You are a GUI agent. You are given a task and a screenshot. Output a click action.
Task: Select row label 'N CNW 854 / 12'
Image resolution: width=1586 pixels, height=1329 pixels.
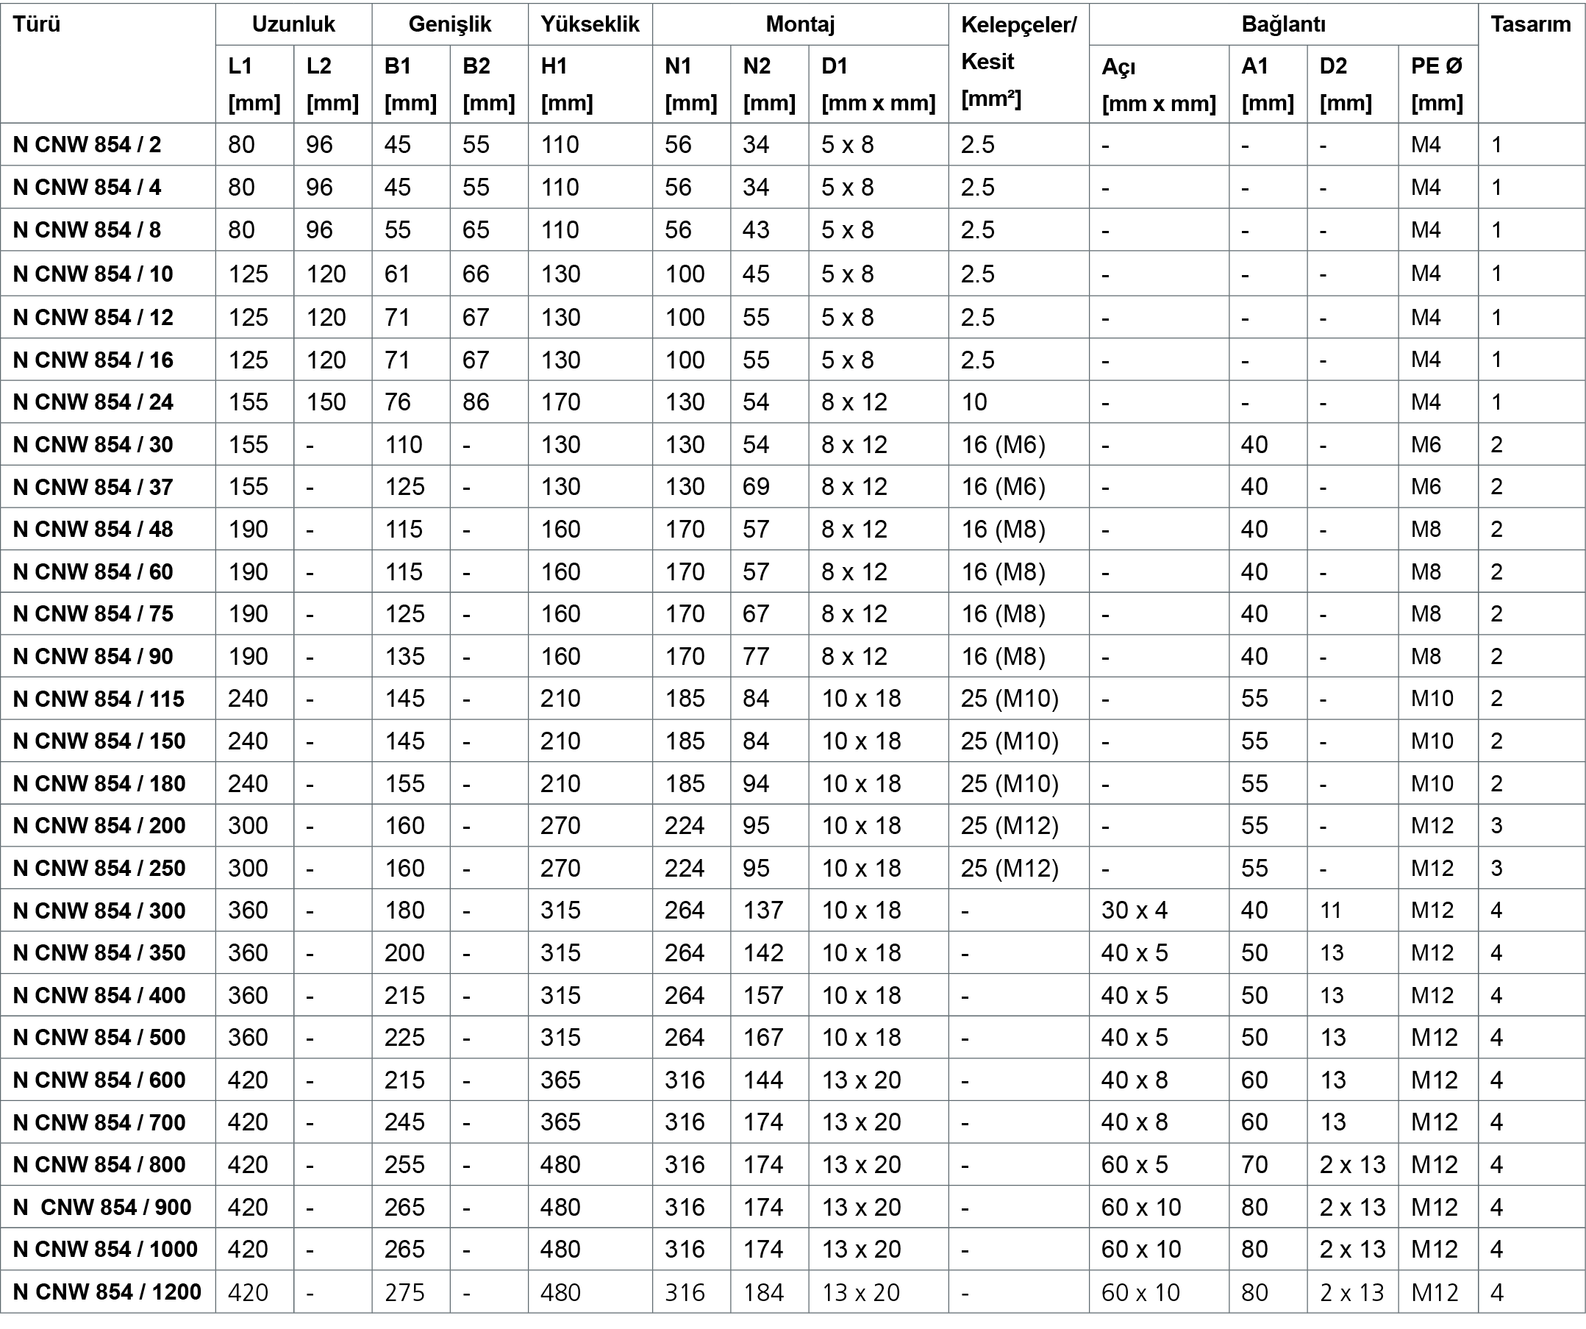pyautogui.click(x=93, y=317)
